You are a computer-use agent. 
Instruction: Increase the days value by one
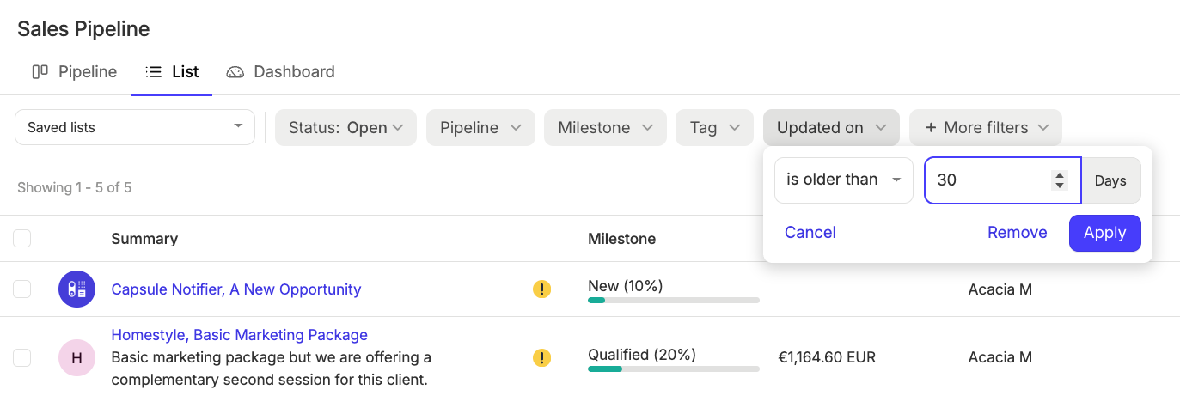[x=1060, y=174]
